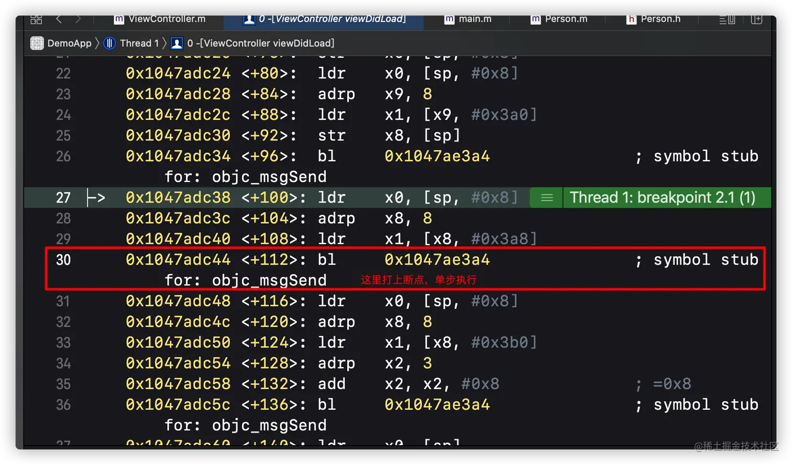Click address 0x1047adc30
This screenshot has height=465, width=792.
[178, 136]
